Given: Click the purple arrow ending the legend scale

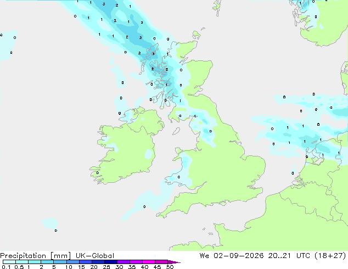Looking at the screenshot, I should click(174, 262).
